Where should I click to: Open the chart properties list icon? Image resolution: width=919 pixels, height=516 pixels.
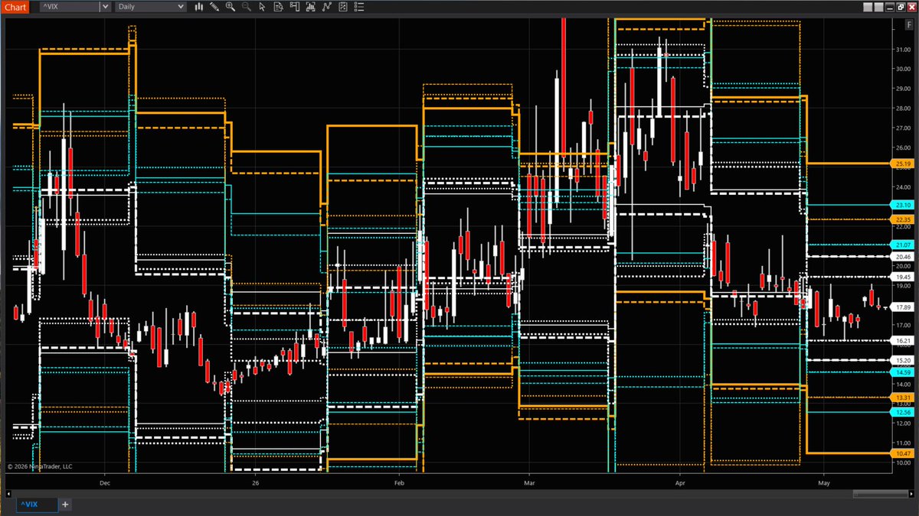coord(358,6)
